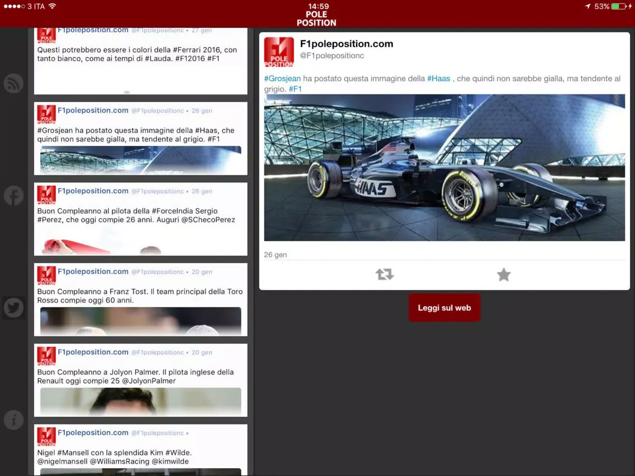
Task: Open the Franz Tost birthday tweet
Action: point(140,299)
